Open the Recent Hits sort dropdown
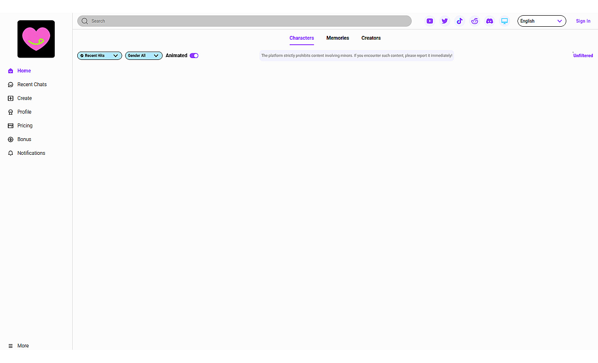 [99, 56]
